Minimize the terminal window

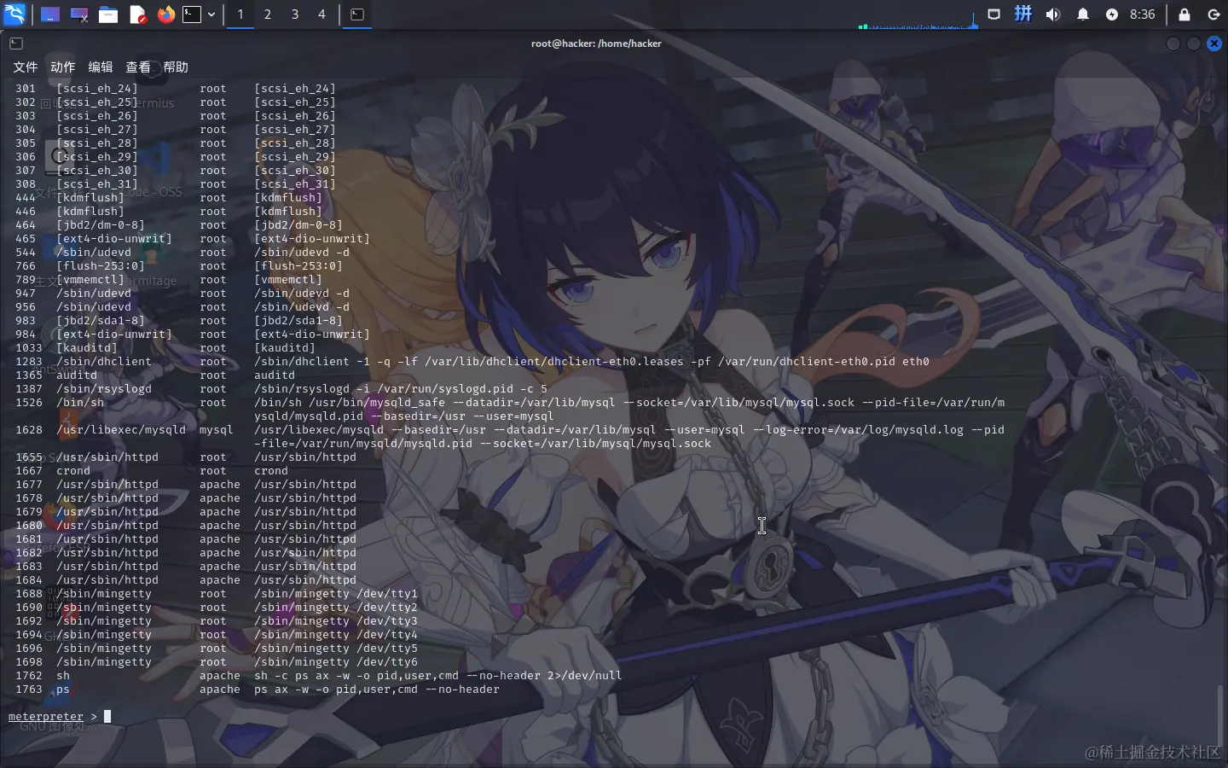pos(1173,44)
